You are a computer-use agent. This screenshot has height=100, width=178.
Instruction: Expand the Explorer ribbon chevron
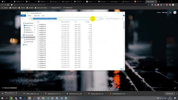tap(122, 16)
